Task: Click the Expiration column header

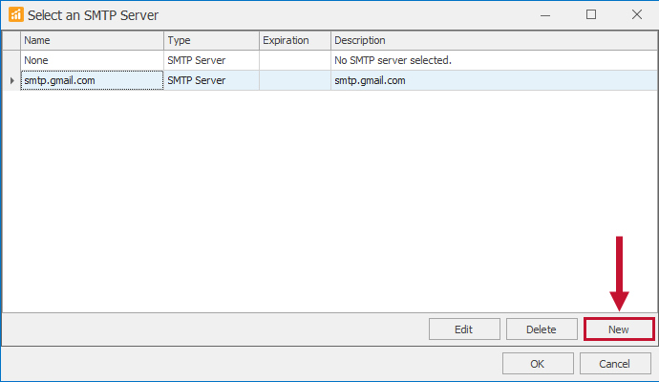Action: coord(294,40)
